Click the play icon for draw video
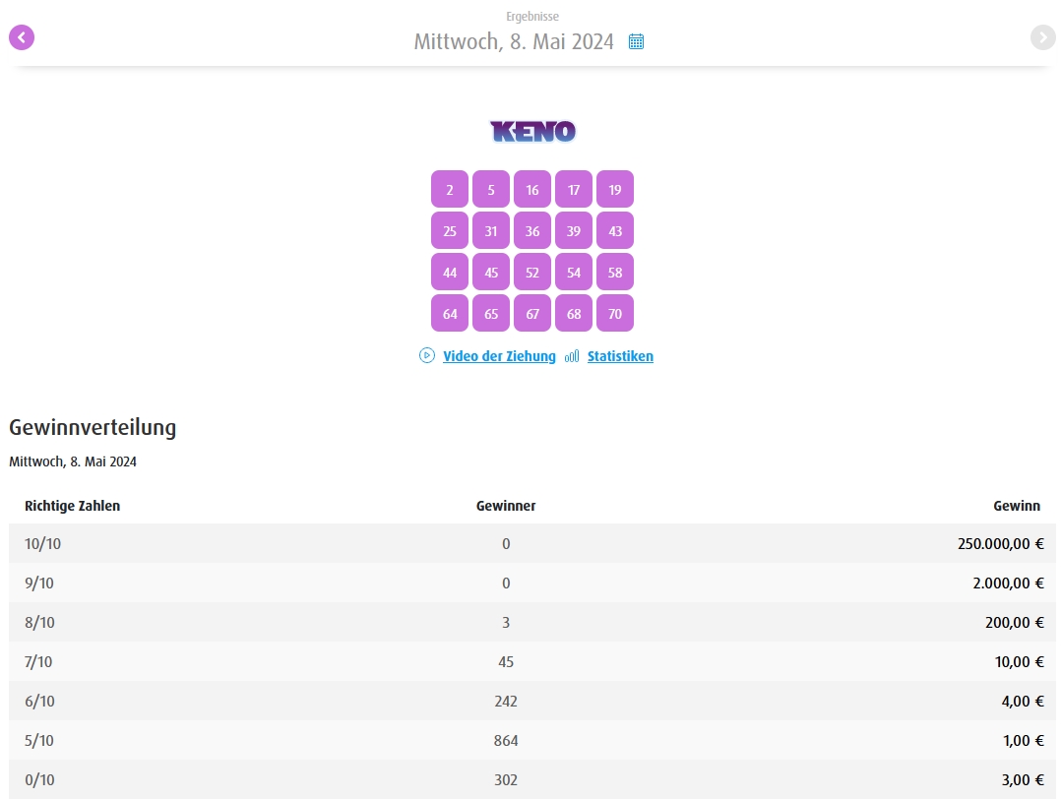This screenshot has width=1061, height=799. coord(427,356)
